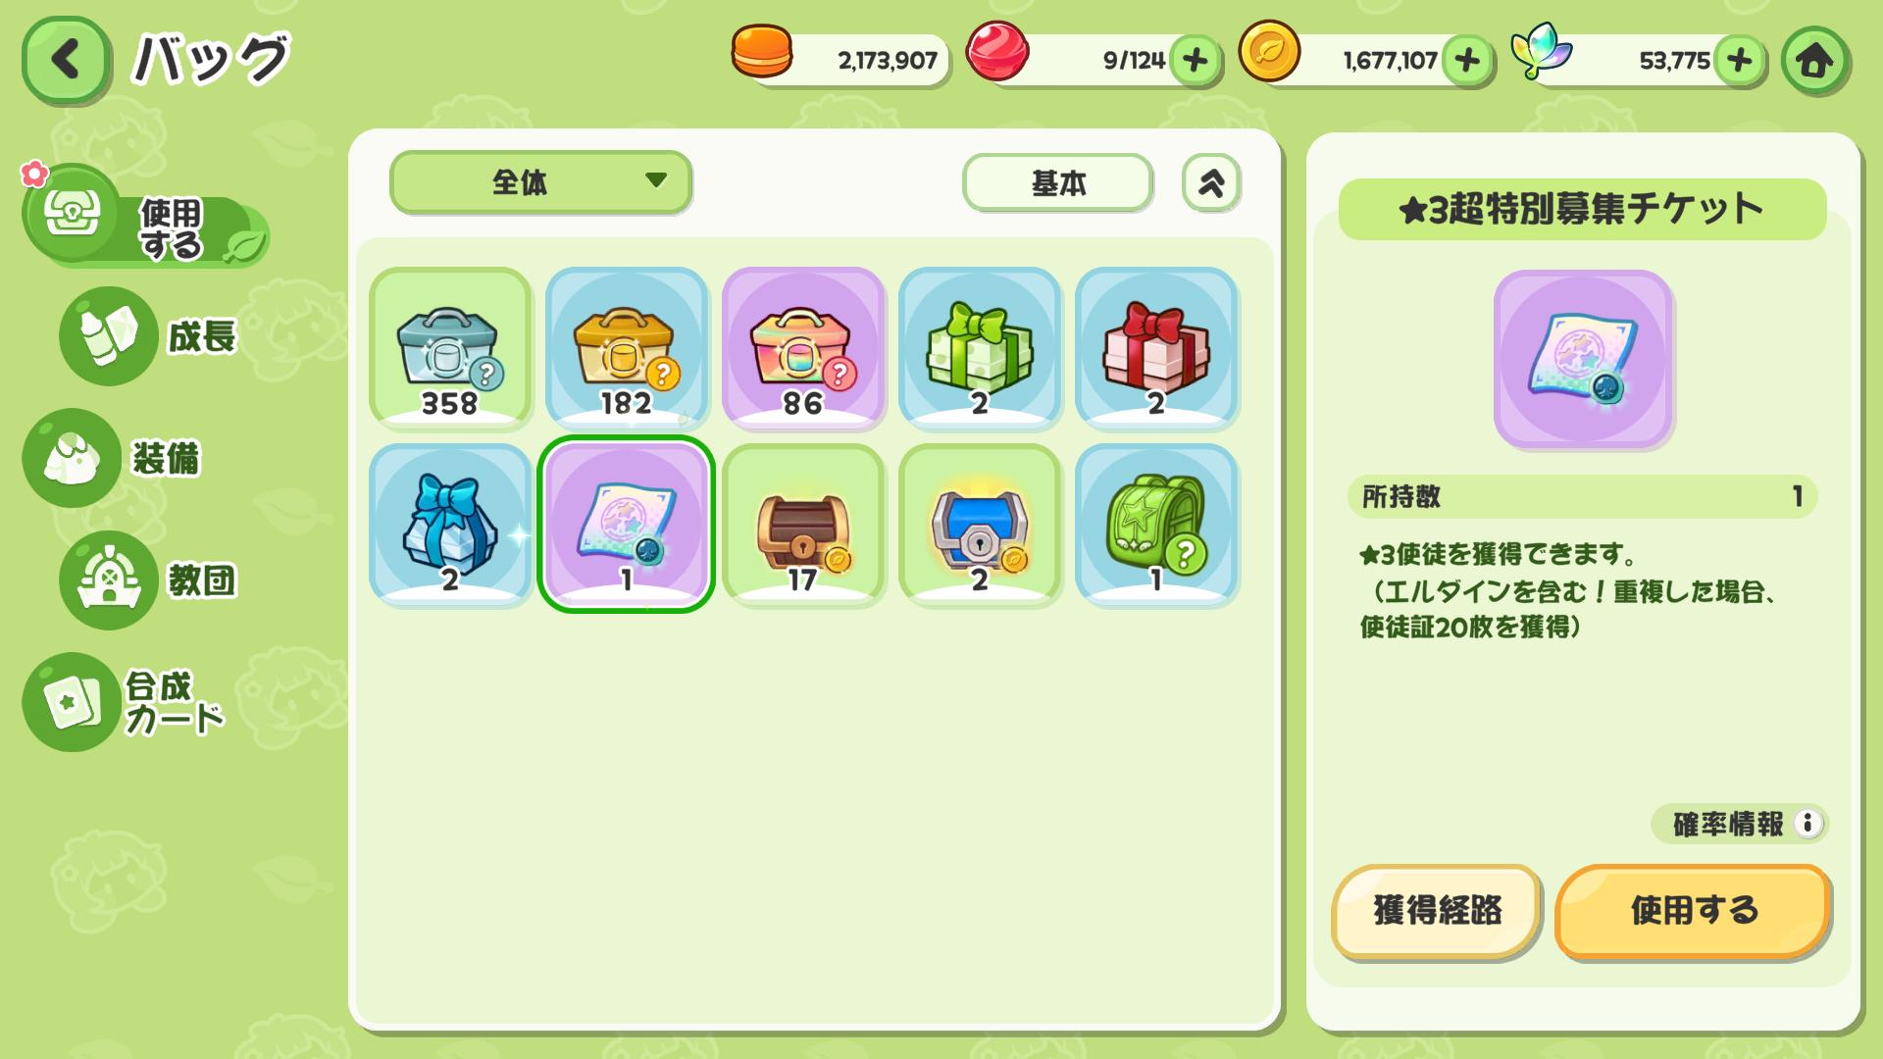Image resolution: width=1883 pixels, height=1059 pixels.
Task: Select the green backpack item
Action: click(x=1156, y=525)
